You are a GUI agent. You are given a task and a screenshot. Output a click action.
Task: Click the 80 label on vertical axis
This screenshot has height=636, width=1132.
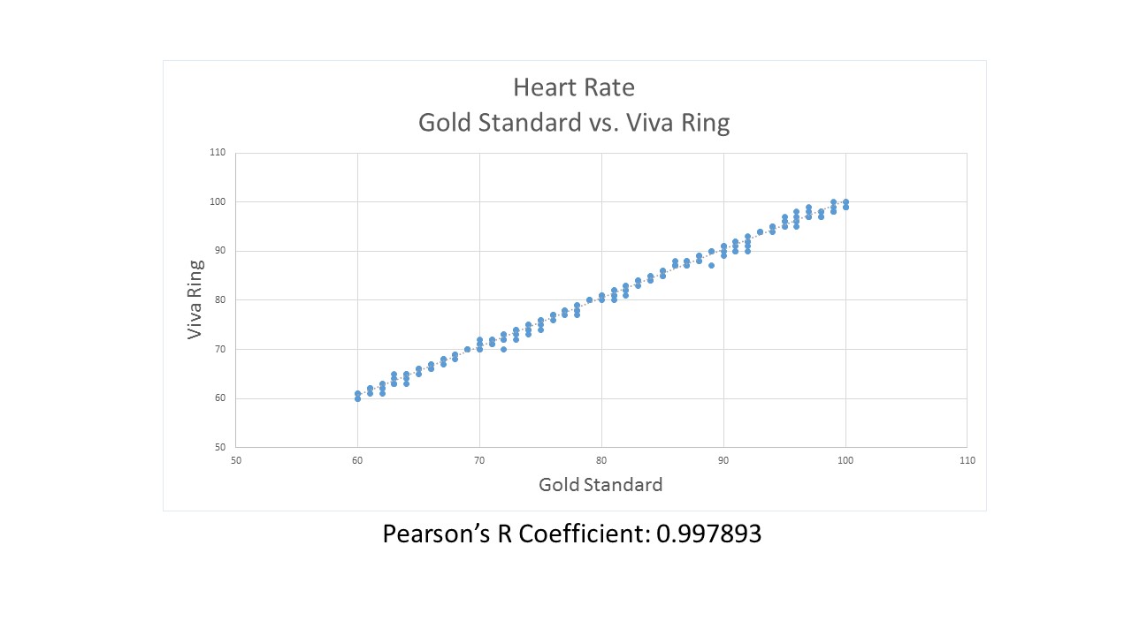219,300
